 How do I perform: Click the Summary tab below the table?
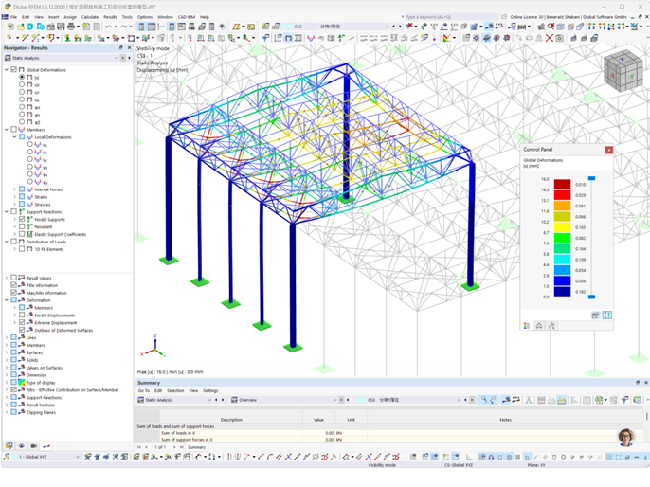point(196,447)
